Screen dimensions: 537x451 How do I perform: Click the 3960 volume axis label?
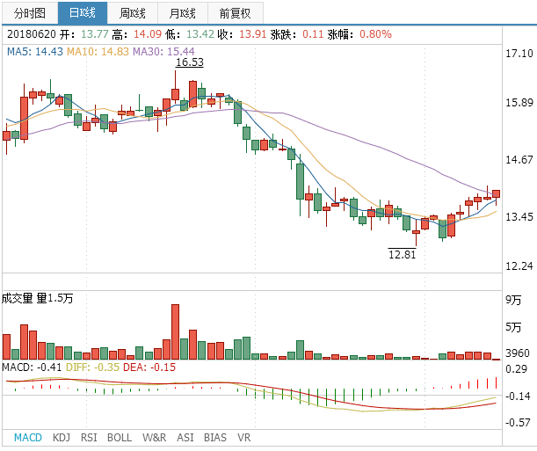[518, 353]
